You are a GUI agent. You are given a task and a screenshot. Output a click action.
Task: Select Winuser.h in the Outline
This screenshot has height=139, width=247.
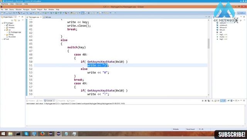[223, 27]
